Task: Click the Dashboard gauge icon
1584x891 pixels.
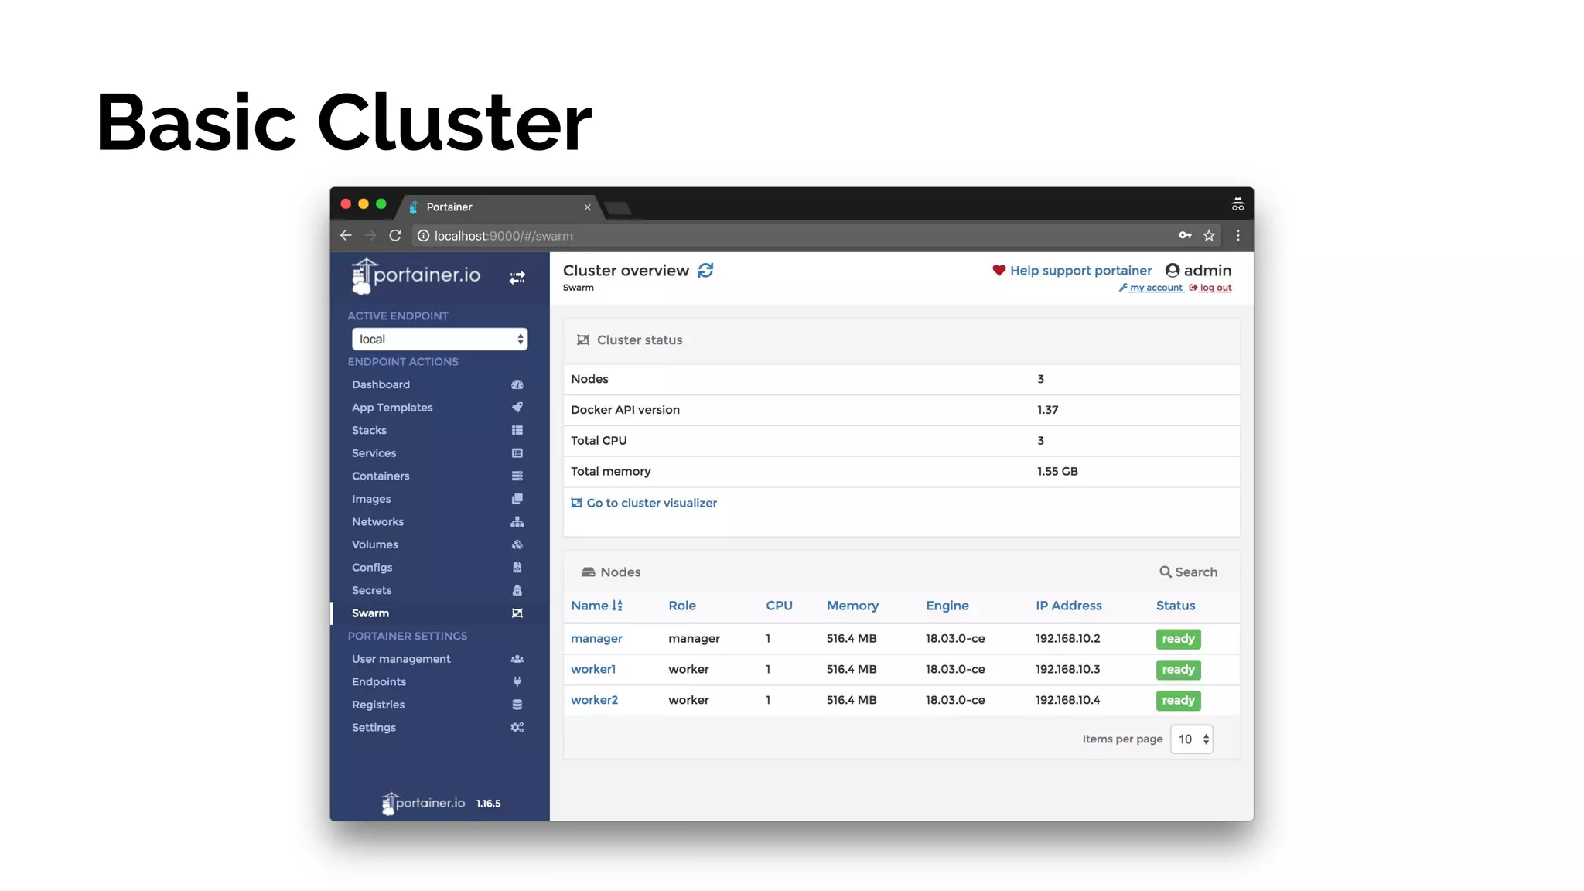Action: click(x=517, y=384)
